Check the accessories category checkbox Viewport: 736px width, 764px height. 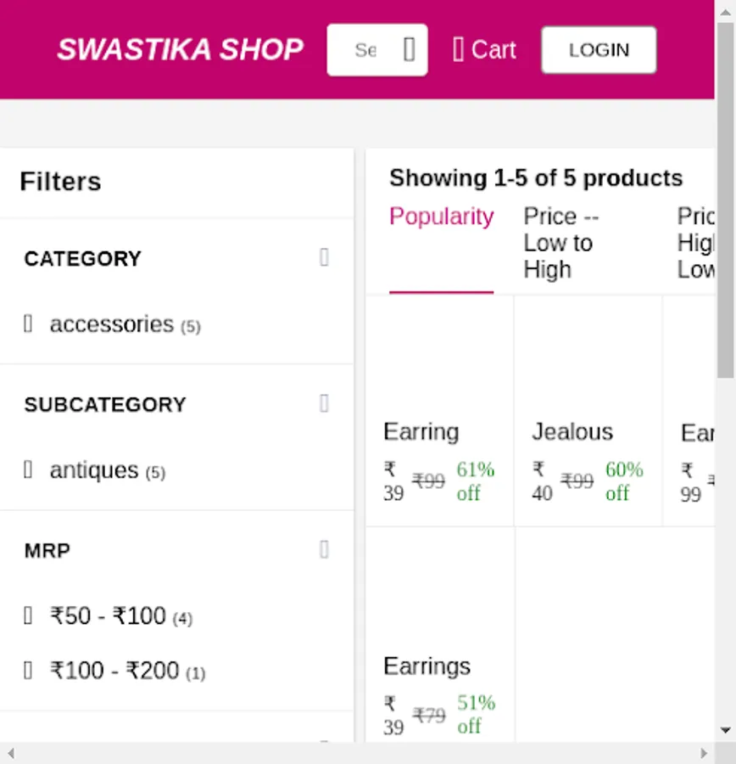28,323
